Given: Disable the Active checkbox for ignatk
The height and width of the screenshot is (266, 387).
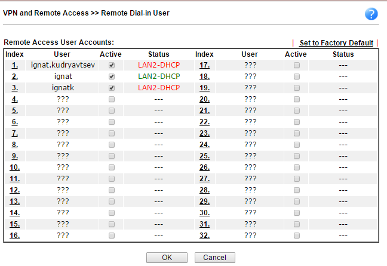Looking at the screenshot, I should tap(111, 88).
